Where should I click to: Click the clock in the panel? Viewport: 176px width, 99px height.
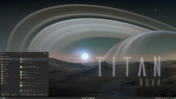(172, 98)
